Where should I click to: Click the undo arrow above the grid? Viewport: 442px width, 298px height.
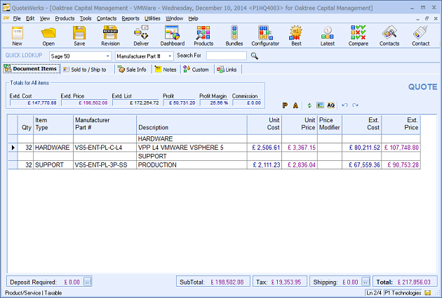344,105
